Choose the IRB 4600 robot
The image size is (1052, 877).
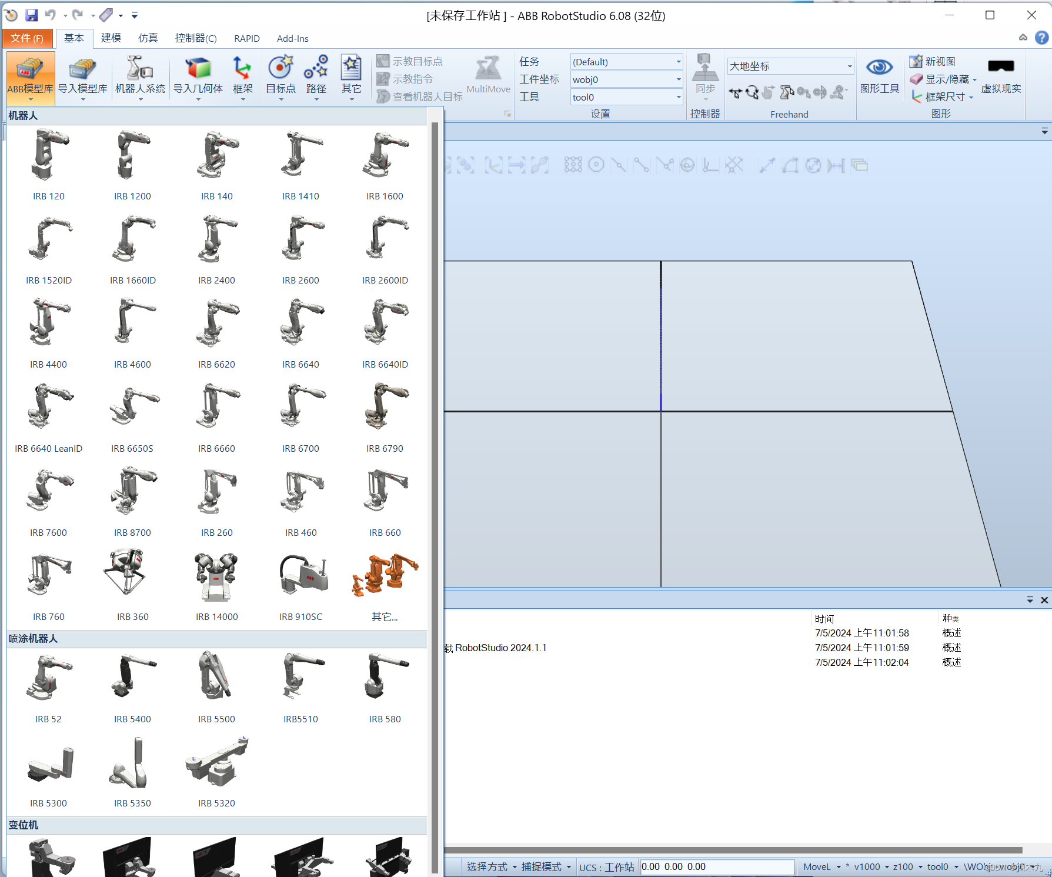click(132, 334)
